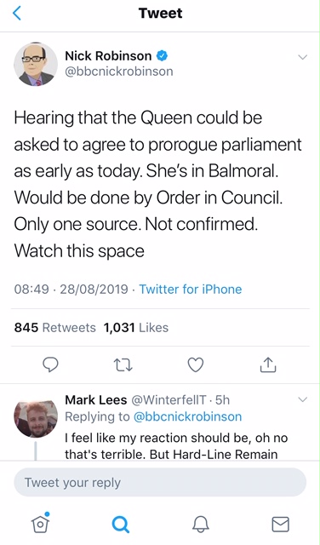Image resolution: width=320 pixels, height=545 pixels.
Task: Tap the Tweet your reply field
Action: [x=160, y=482]
